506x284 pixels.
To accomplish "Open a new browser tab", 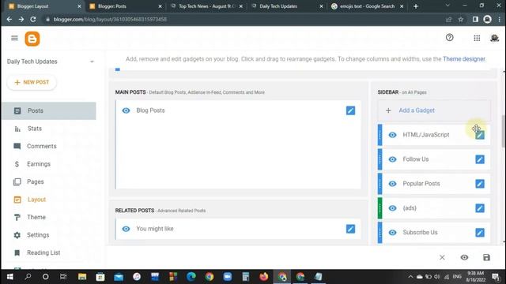I will tap(416, 6).
